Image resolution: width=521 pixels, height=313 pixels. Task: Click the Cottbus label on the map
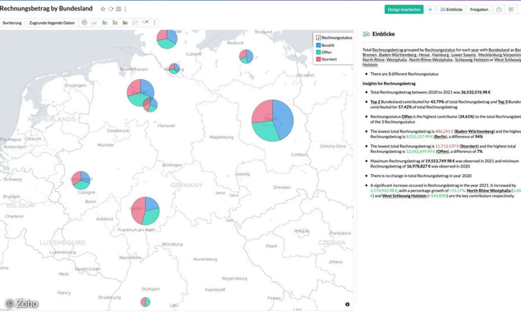pyautogui.click(x=300, y=154)
